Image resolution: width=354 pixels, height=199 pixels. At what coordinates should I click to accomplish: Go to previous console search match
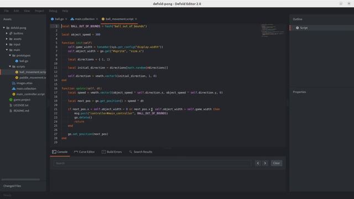tap(258, 163)
